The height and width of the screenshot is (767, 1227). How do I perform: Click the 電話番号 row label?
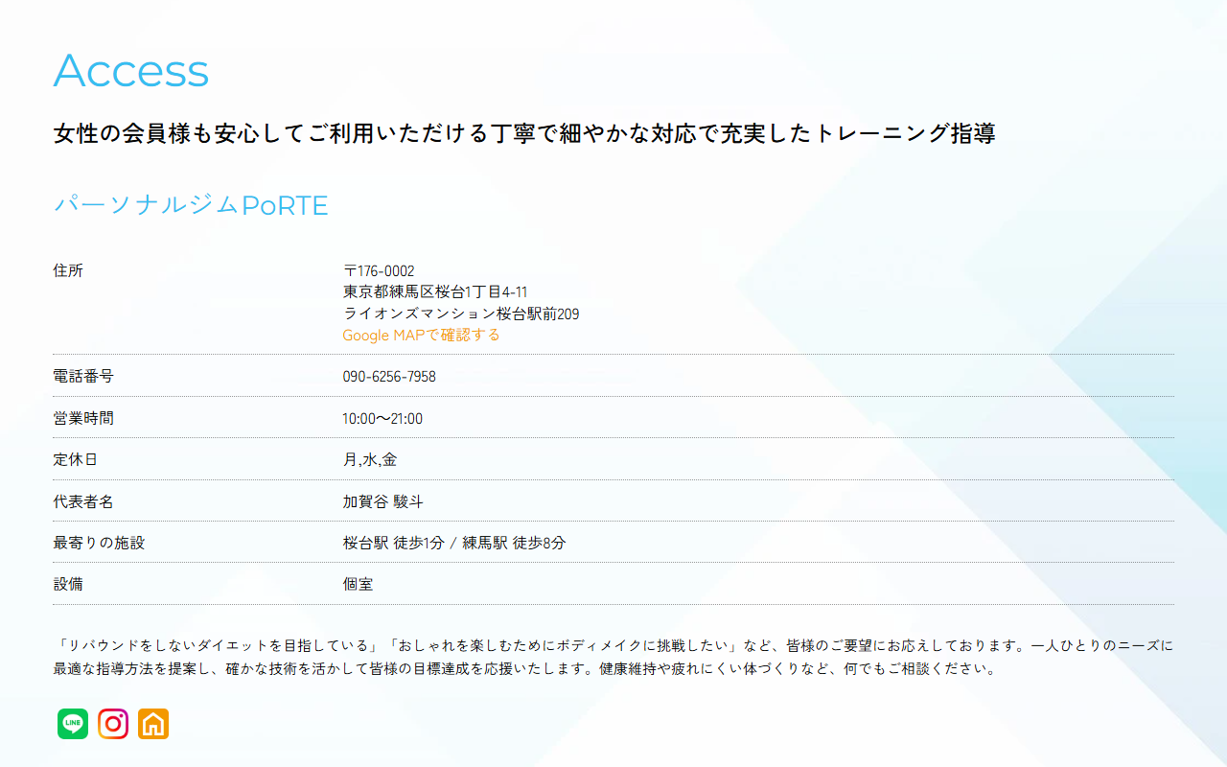(x=83, y=377)
